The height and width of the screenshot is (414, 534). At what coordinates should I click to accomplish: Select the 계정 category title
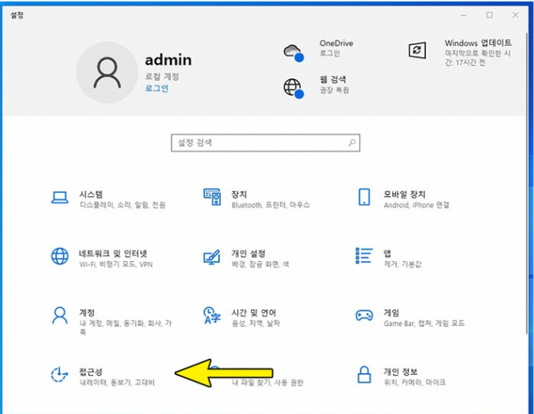[x=87, y=312]
